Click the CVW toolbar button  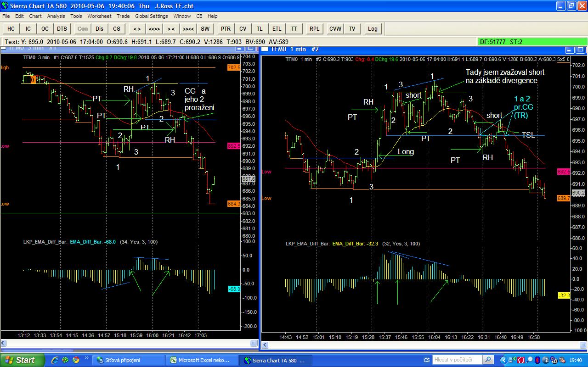click(x=335, y=28)
